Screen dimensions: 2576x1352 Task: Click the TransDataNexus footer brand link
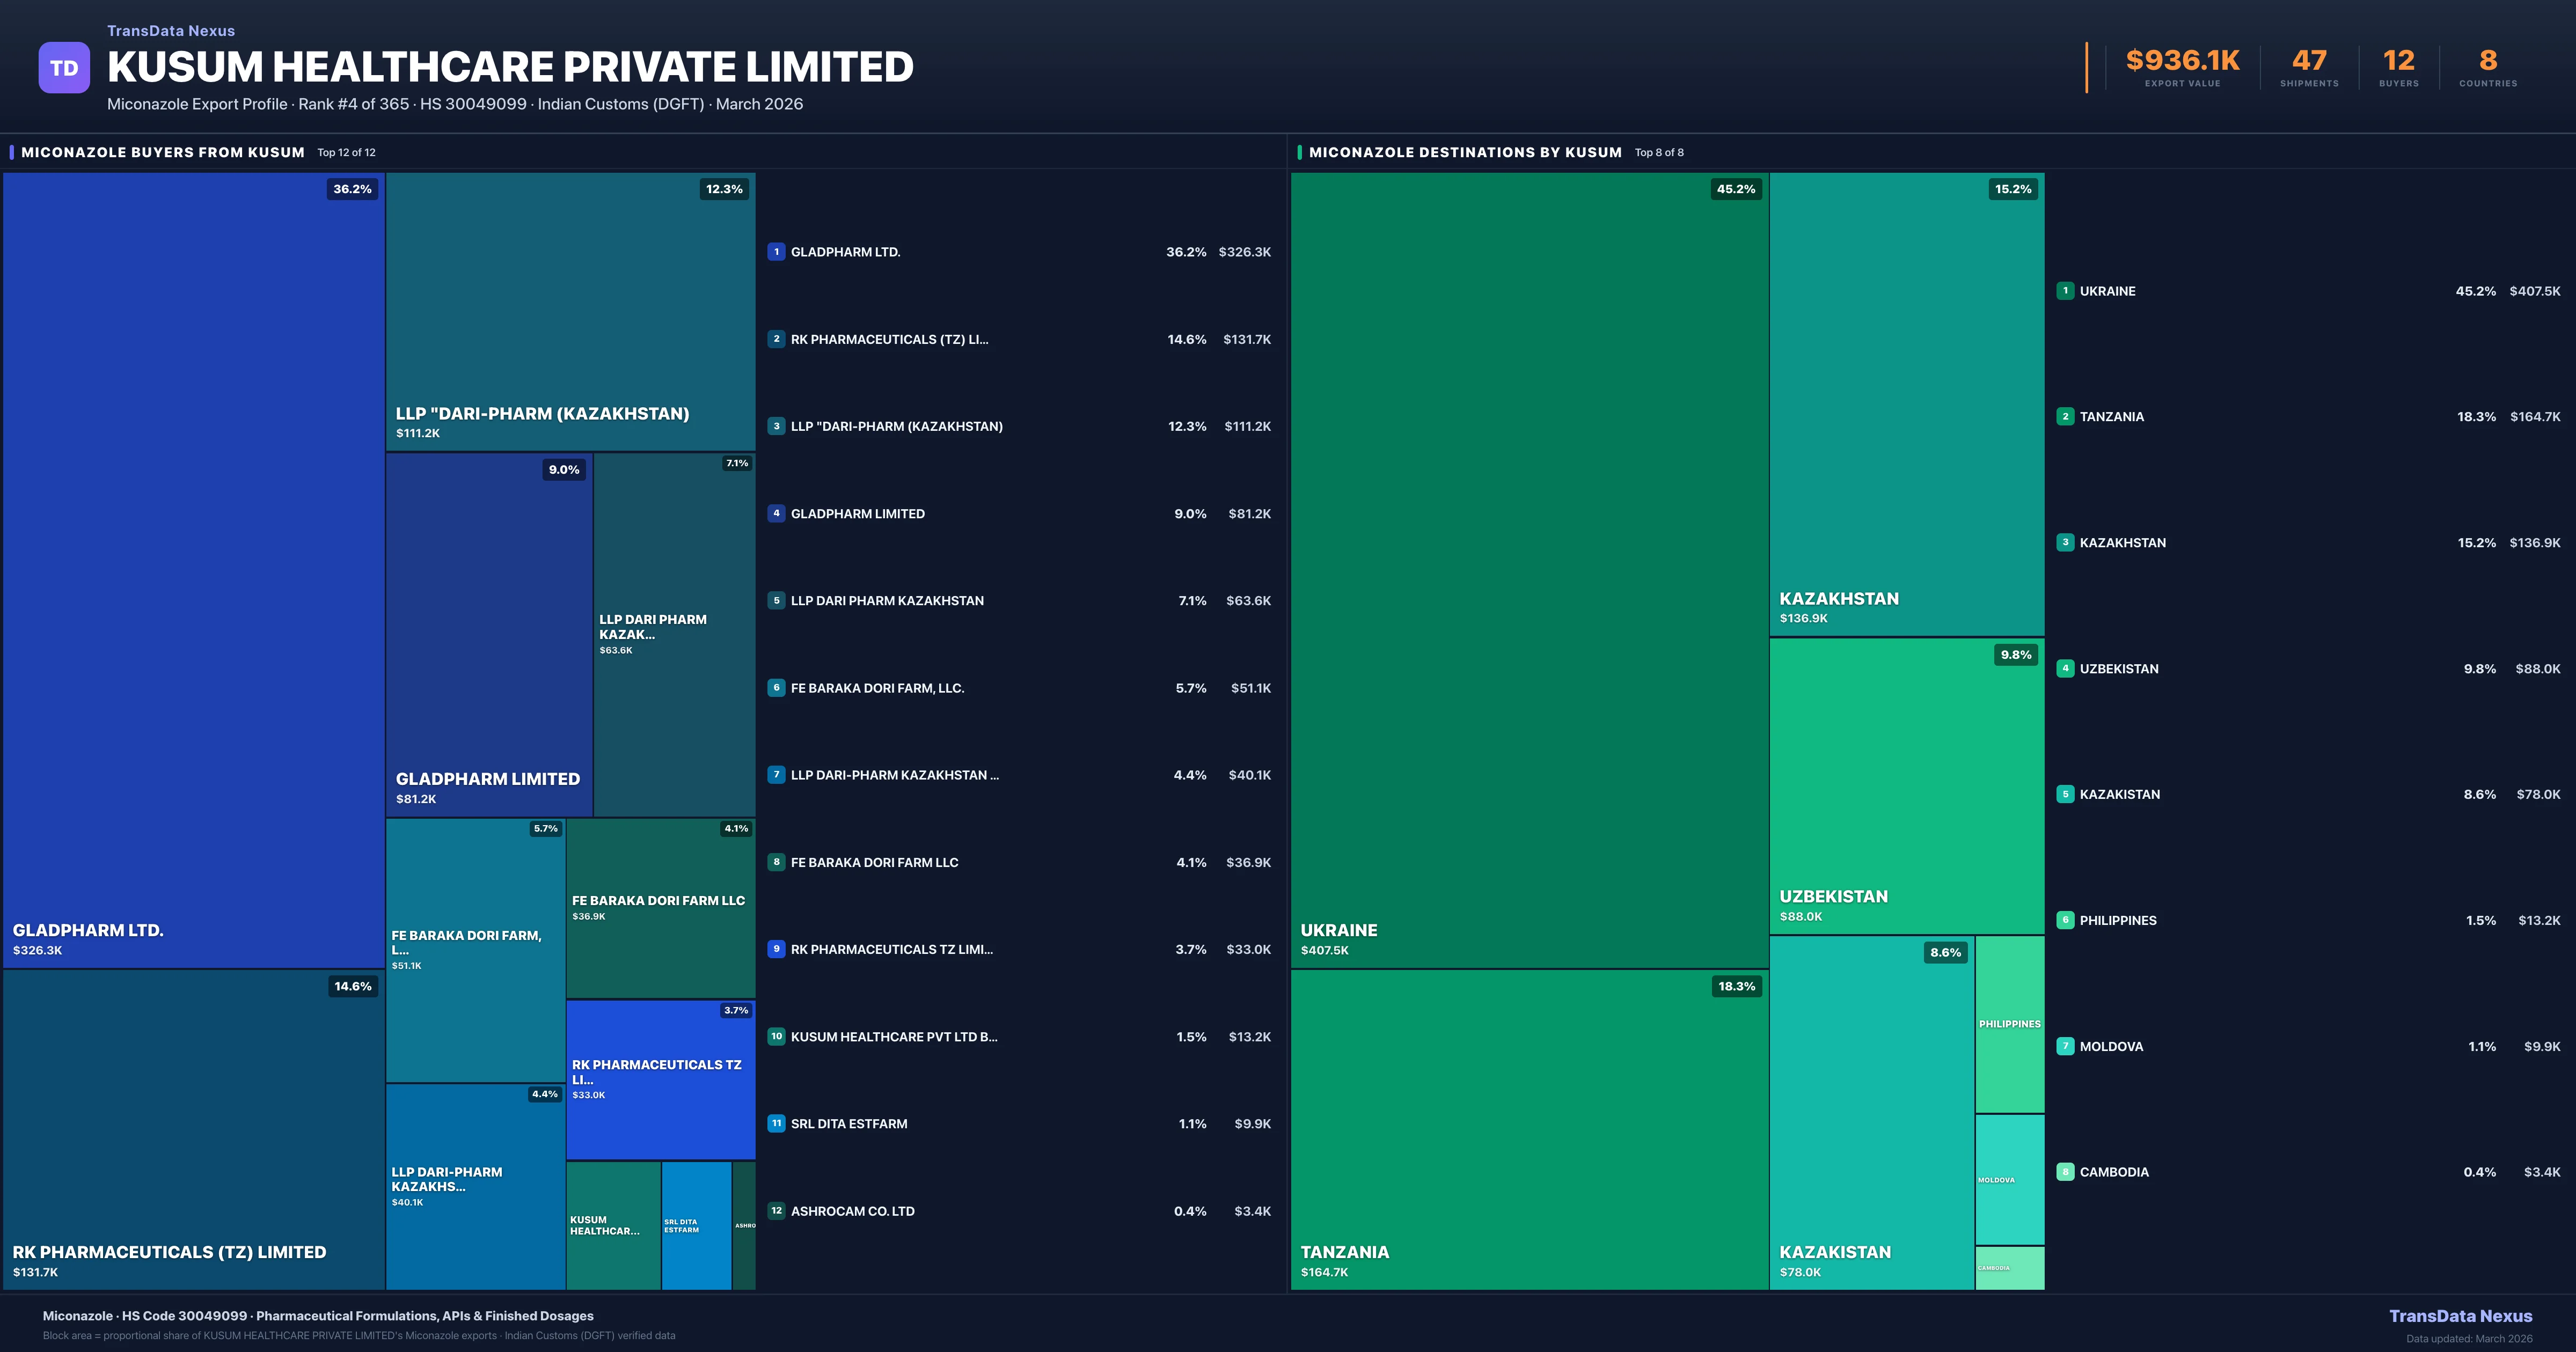click(x=2460, y=1316)
